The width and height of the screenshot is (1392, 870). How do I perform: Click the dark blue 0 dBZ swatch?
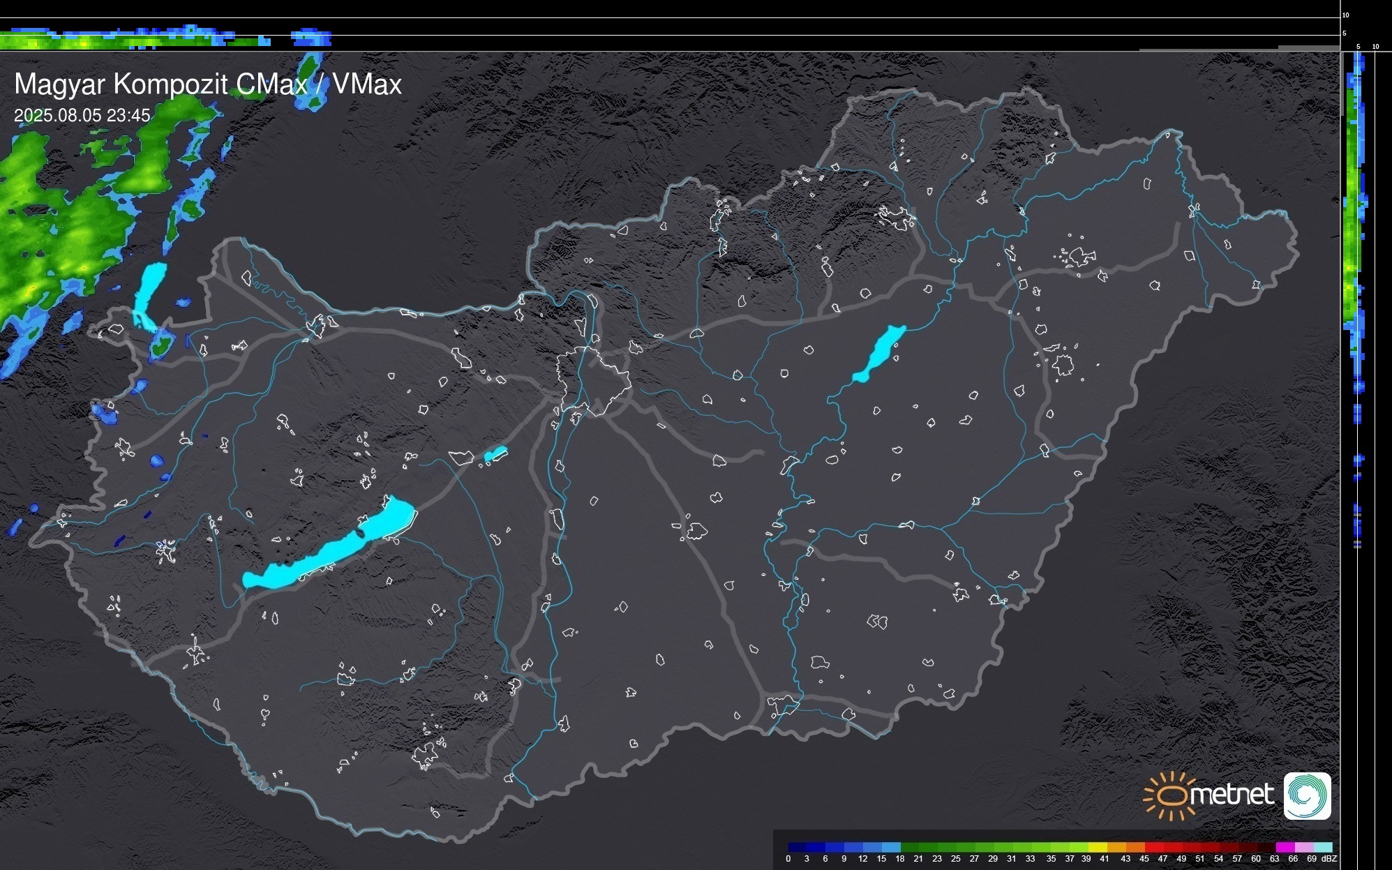(798, 847)
